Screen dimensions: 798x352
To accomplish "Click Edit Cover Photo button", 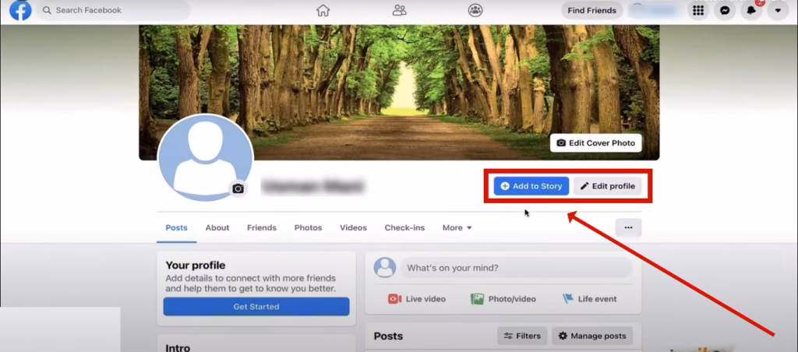I will point(596,143).
